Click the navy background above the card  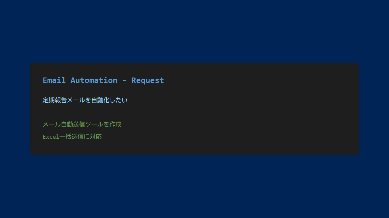194,30
